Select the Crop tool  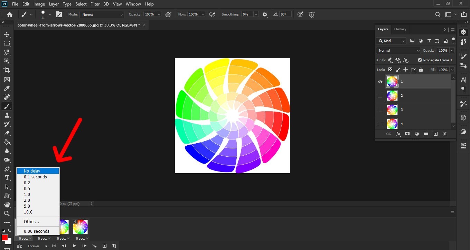(x=7, y=70)
